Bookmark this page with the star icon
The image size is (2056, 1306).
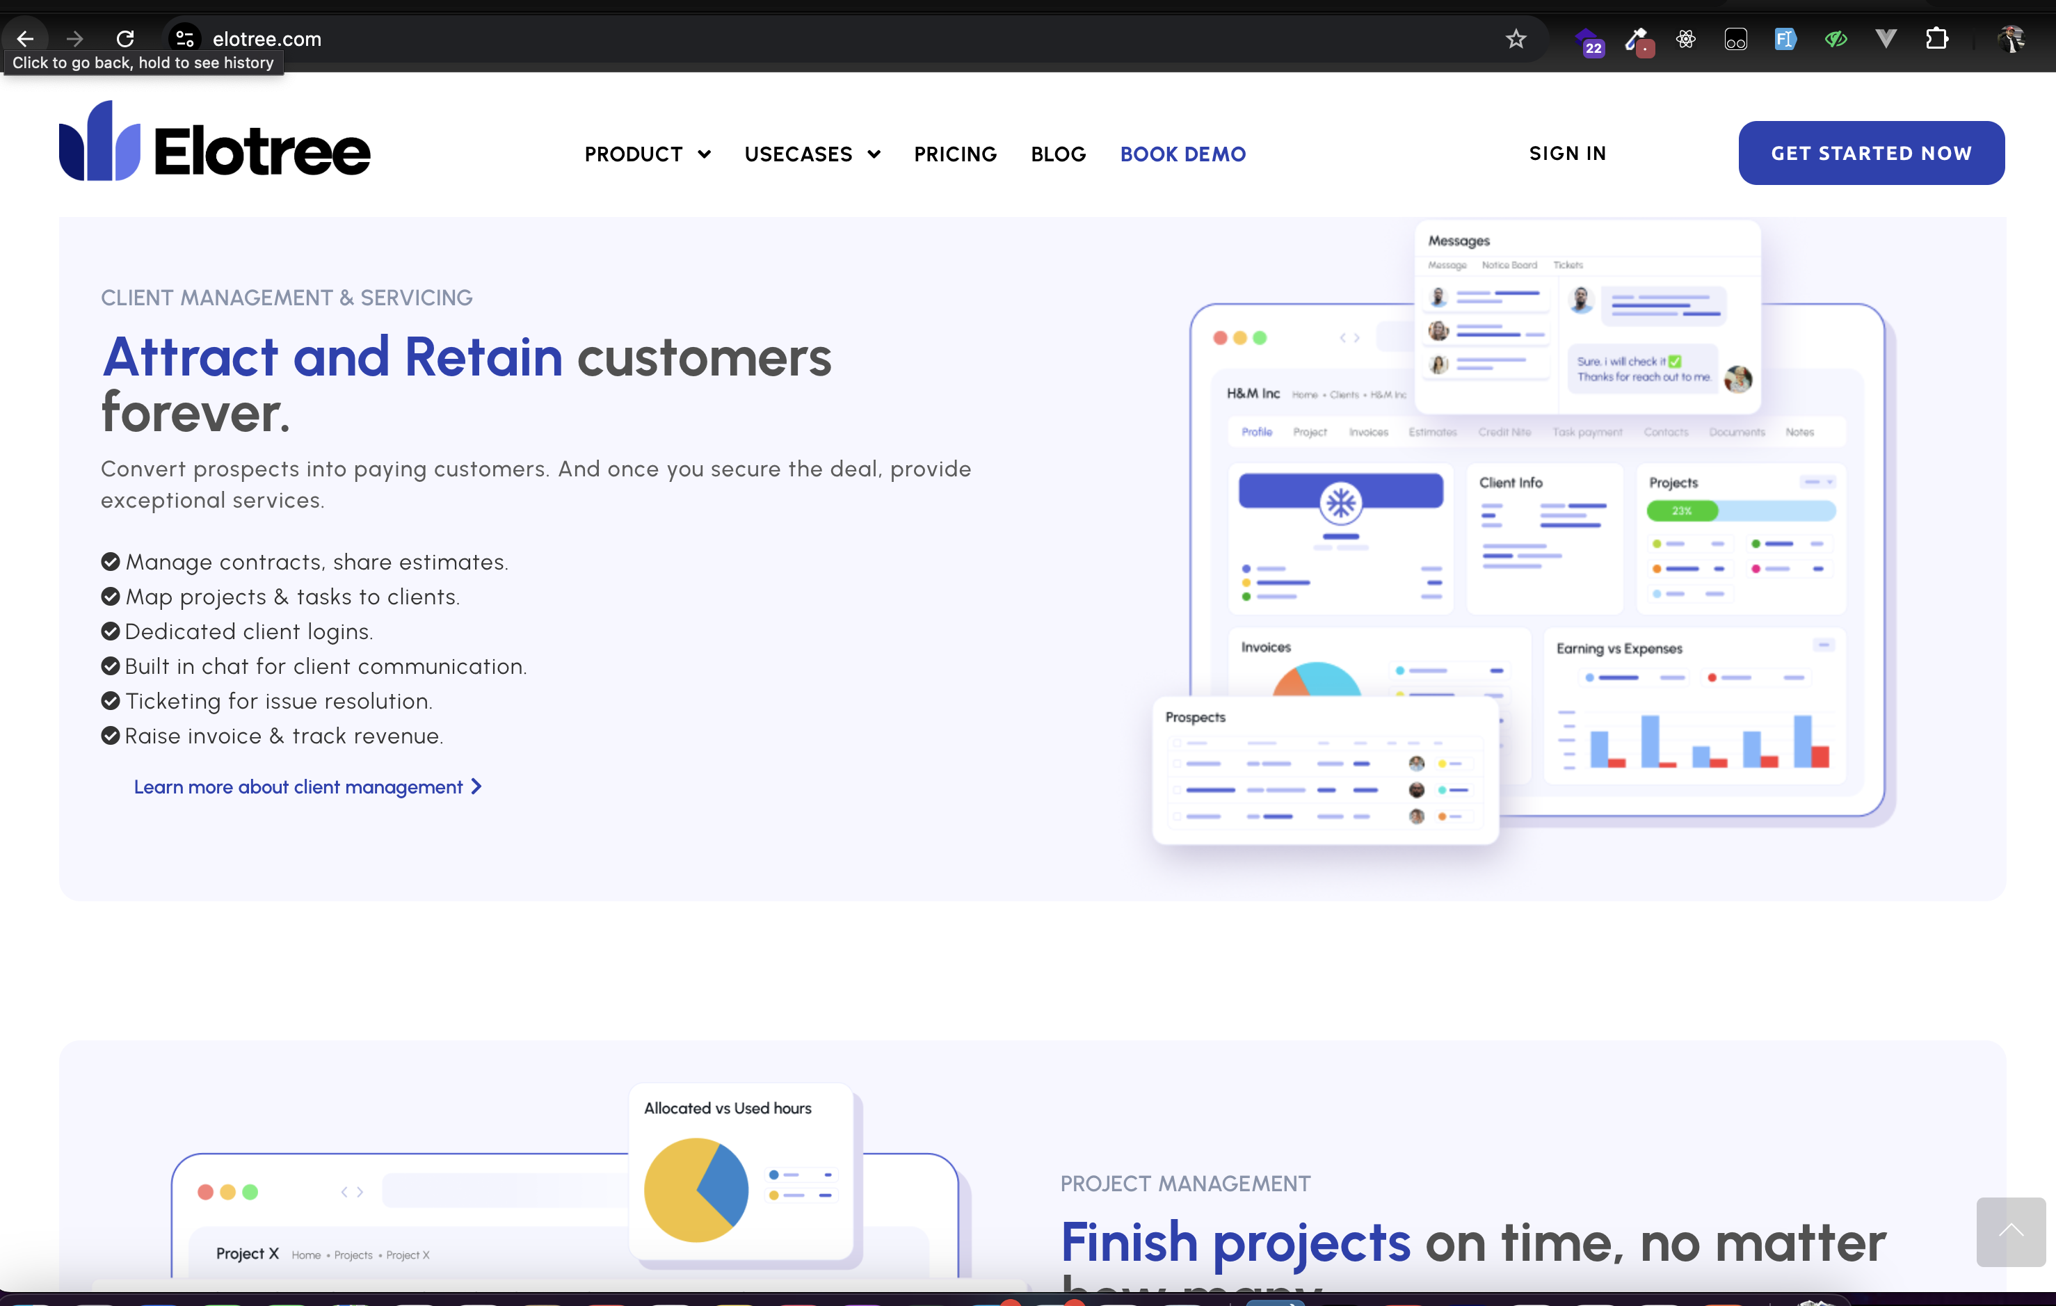tap(1516, 38)
